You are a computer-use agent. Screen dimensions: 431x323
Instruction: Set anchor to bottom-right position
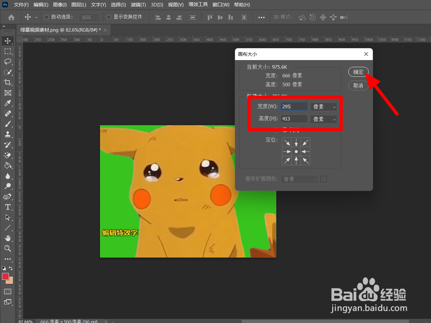click(305, 160)
